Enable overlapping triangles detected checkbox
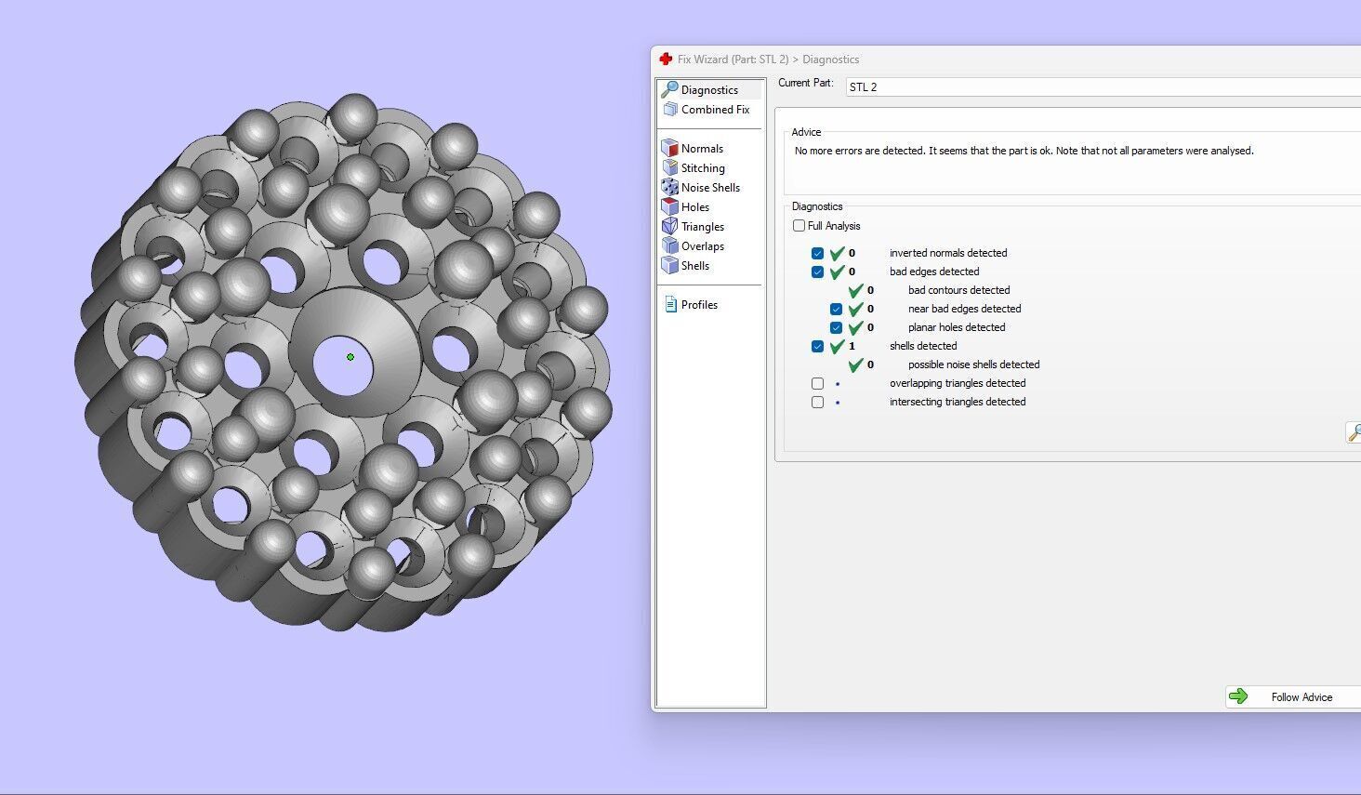The height and width of the screenshot is (795, 1361). pos(817,383)
